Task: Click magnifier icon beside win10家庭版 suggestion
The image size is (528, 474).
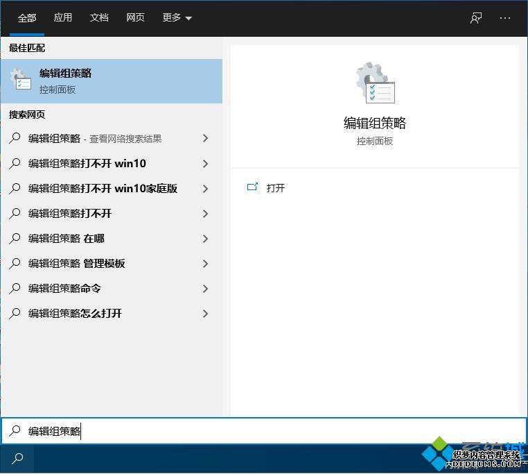Action: [x=15, y=188]
